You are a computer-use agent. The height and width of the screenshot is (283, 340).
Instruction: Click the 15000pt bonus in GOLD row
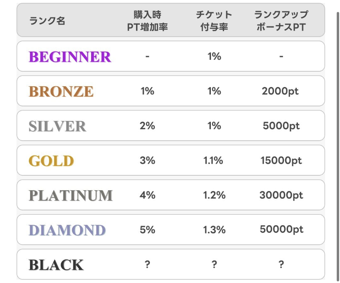pos(281,160)
